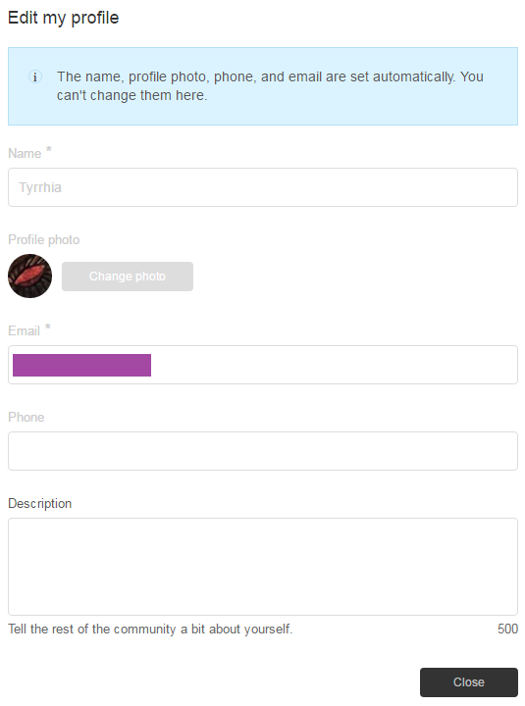Click the Phone field label
The image size is (525, 706).
tap(26, 418)
